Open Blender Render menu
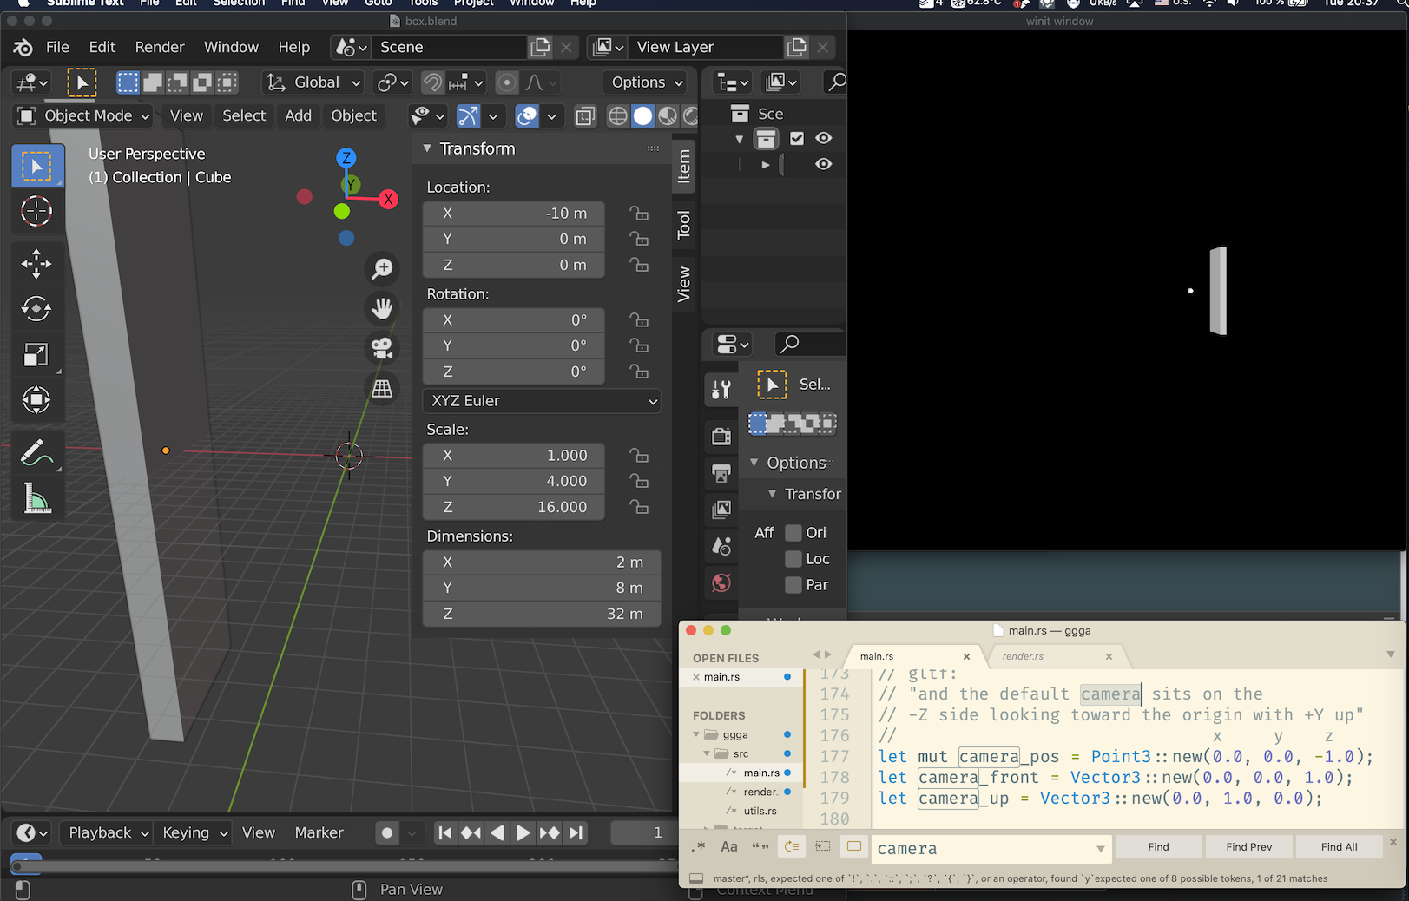 point(160,47)
